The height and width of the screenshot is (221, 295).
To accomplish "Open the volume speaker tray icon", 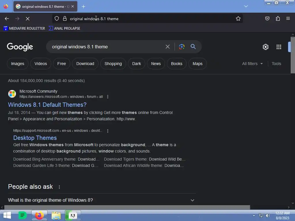I will pos(268,216).
